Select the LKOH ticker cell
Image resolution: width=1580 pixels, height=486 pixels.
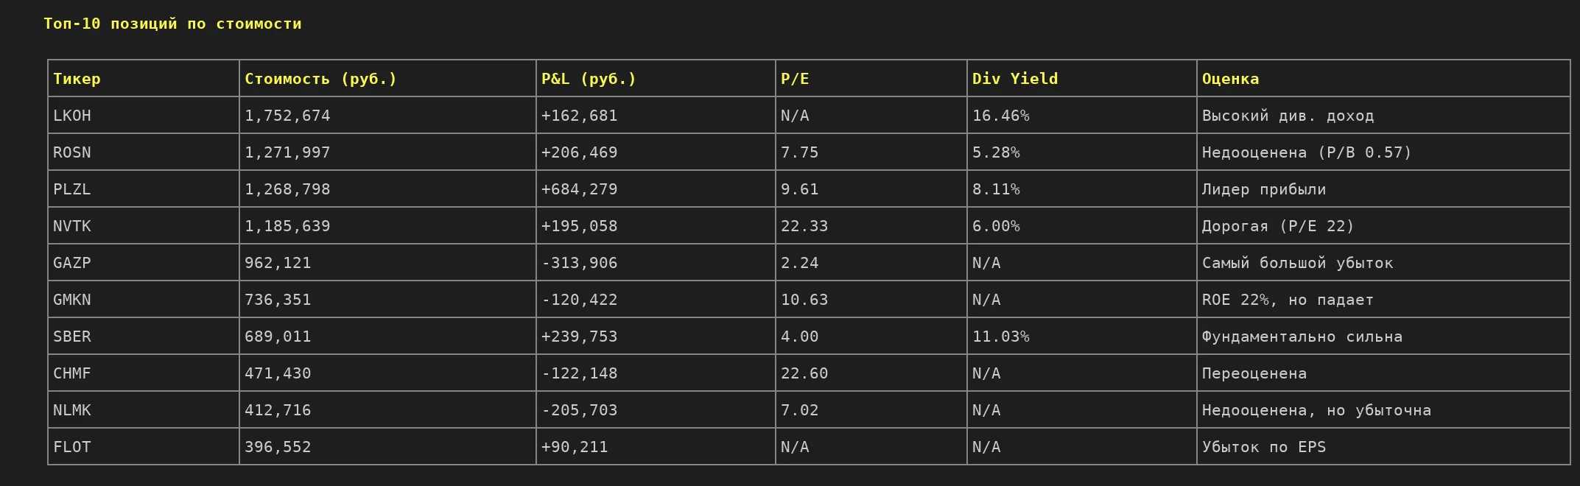click(72, 116)
